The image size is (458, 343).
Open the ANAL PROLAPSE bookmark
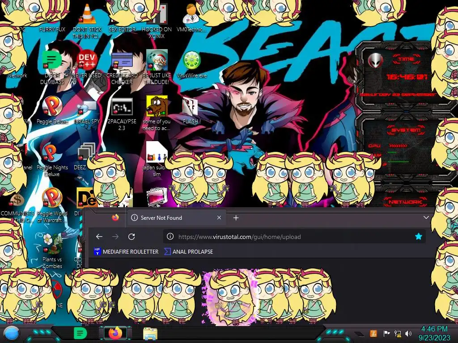pyautogui.click(x=188, y=252)
